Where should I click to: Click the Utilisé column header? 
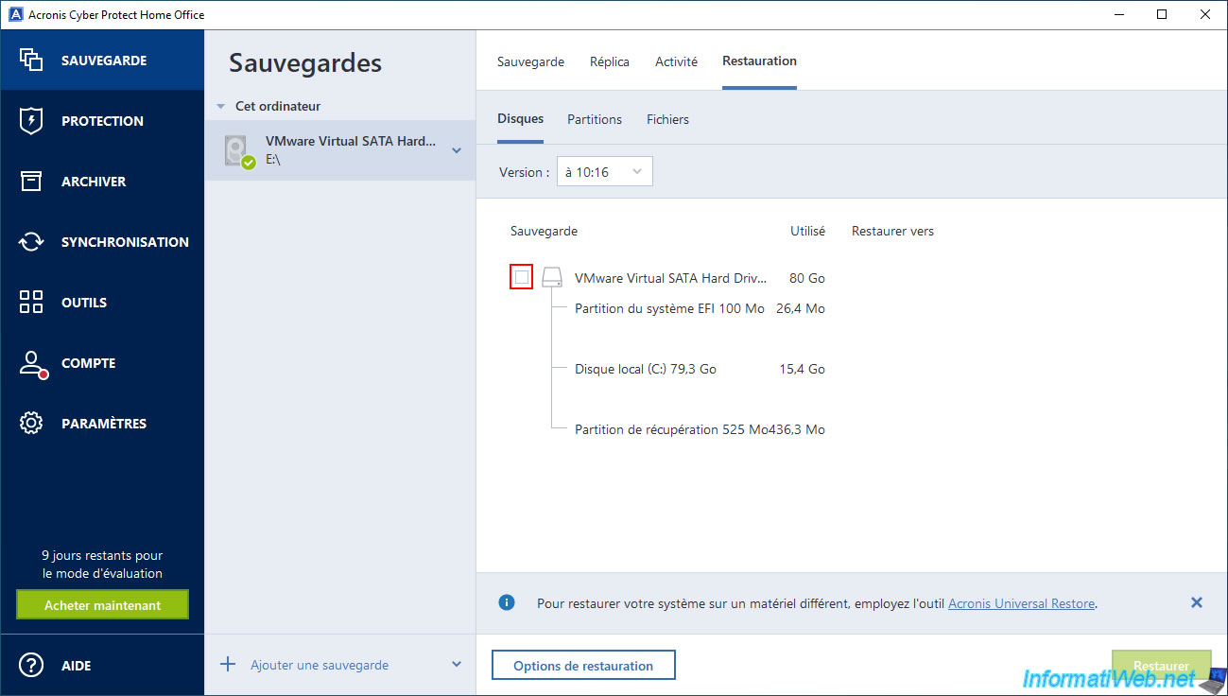point(807,231)
